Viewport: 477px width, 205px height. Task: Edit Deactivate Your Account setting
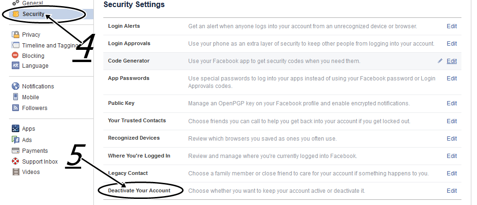pyautogui.click(x=452, y=191)
